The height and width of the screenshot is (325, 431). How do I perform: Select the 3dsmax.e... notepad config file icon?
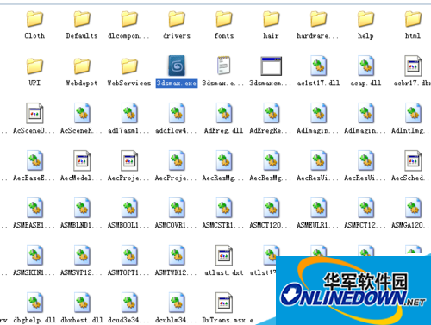click(224, 66)
